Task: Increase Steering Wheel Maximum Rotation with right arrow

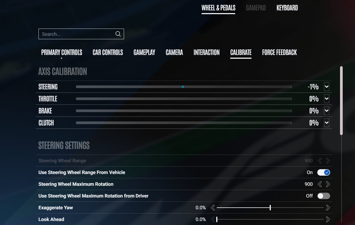Action: (328, 184)
